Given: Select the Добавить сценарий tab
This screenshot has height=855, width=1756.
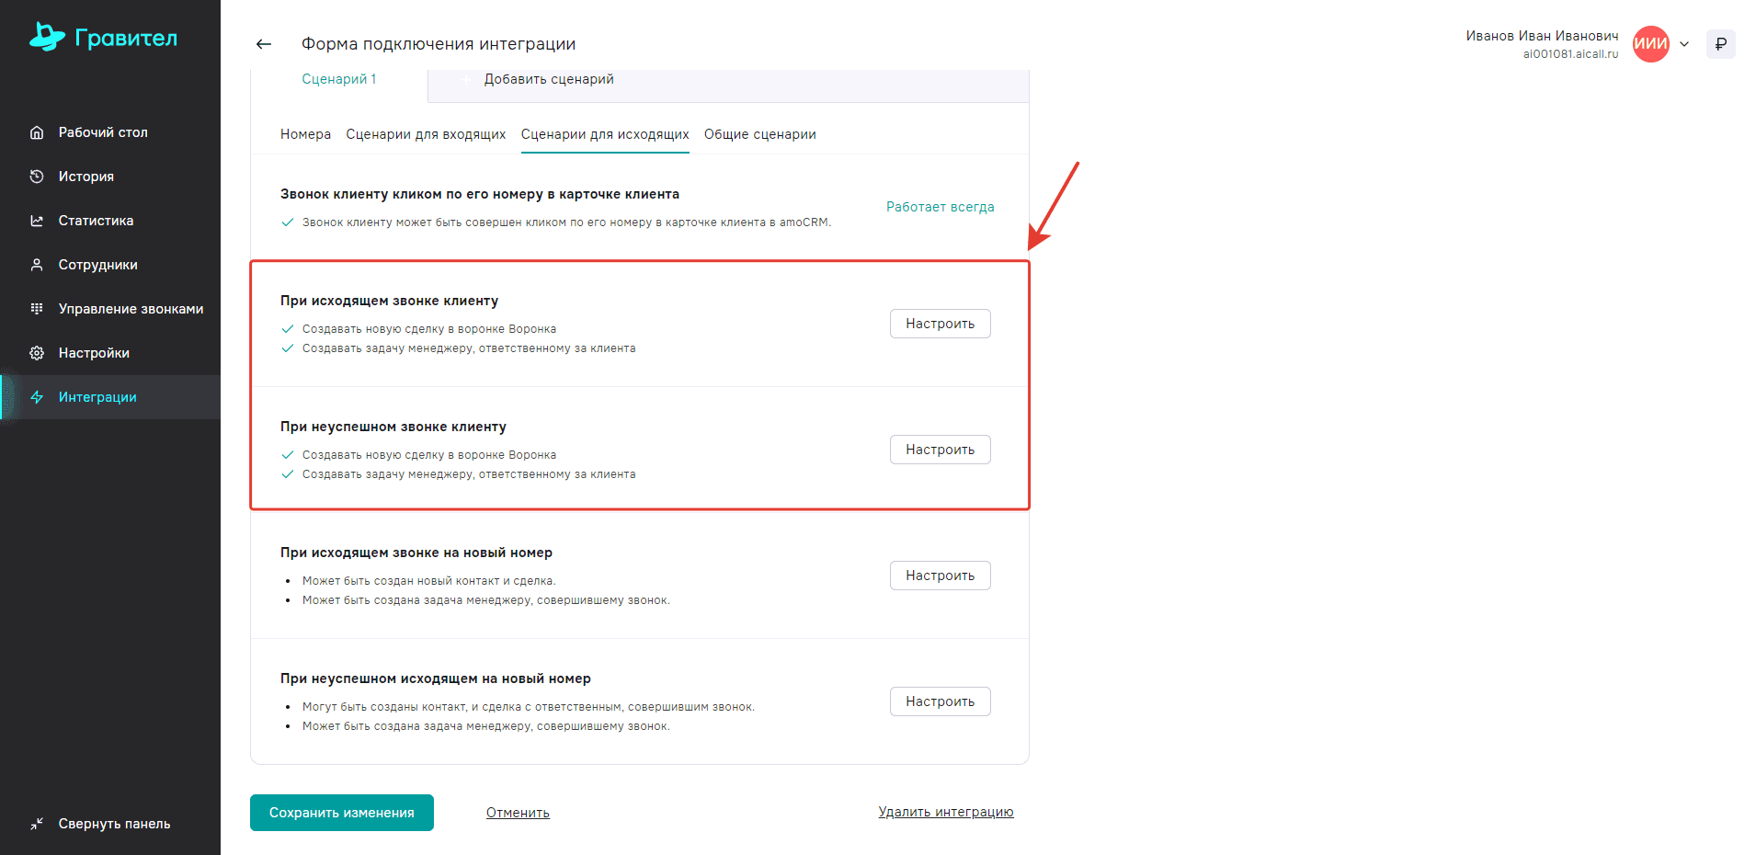Looking at the screenshot, I should tap(549, 80).
